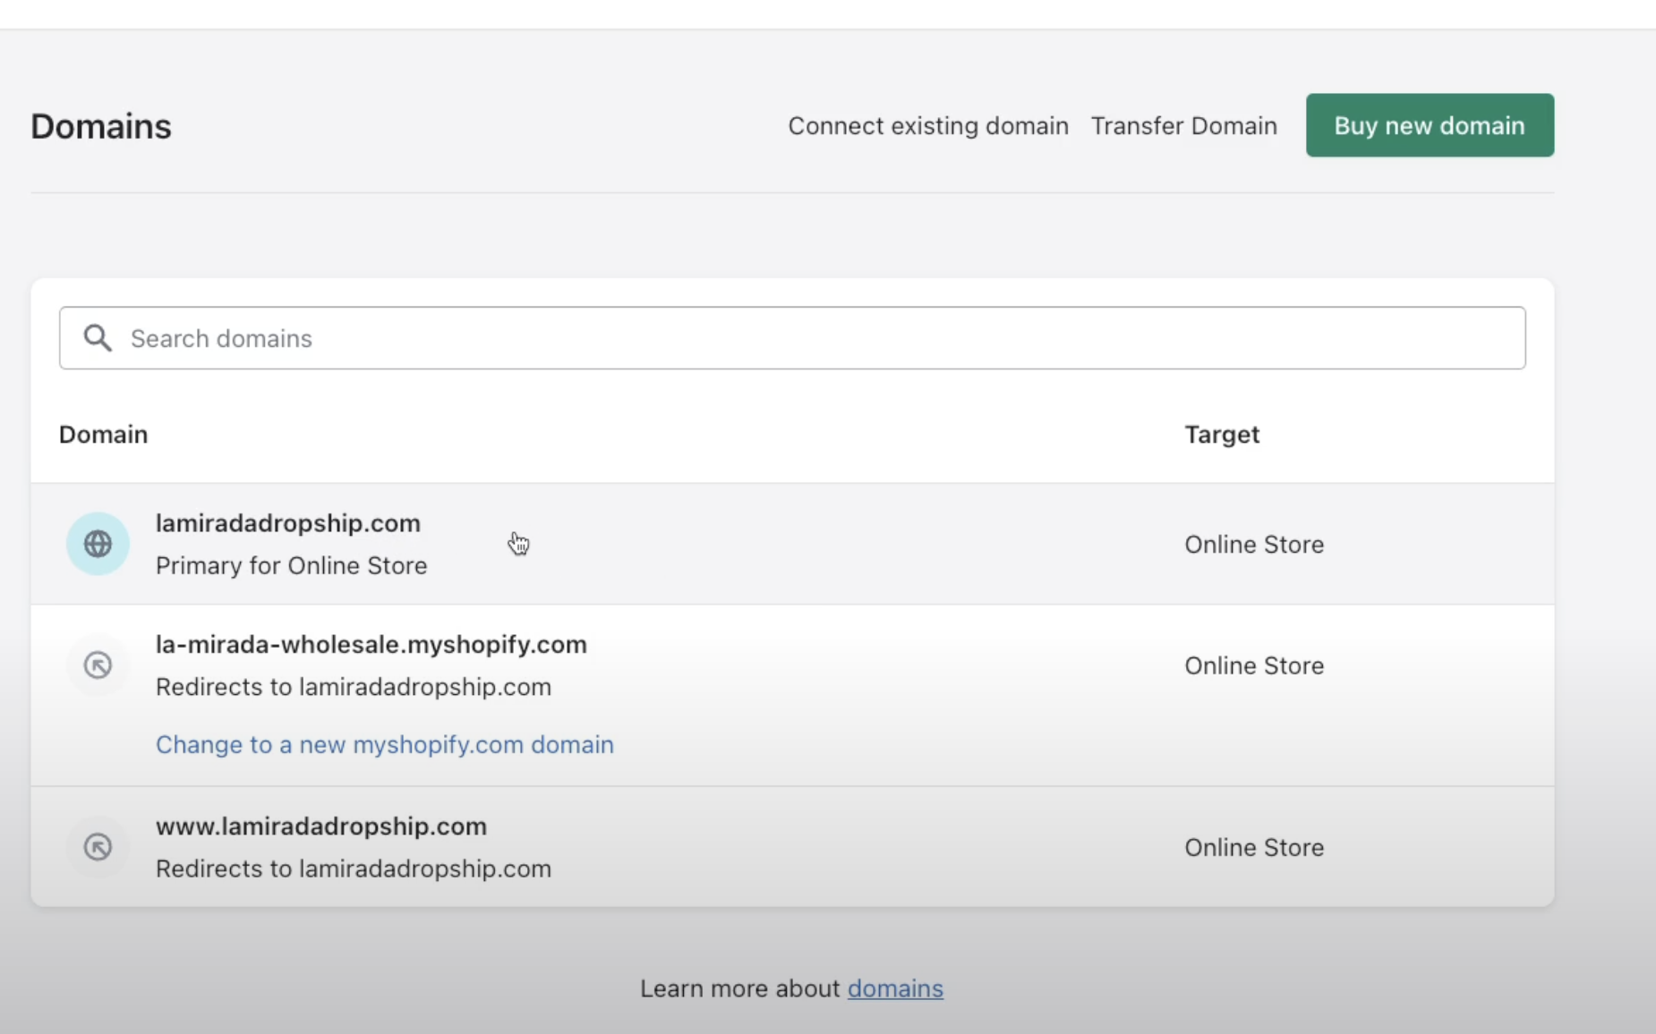The image size is (1656, 1034).
Task: Click Redirects to lamiradadropship.com under www domain
Action: coord(353,869)
